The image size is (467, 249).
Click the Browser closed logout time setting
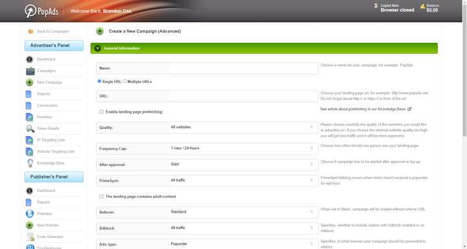(398, 10)
